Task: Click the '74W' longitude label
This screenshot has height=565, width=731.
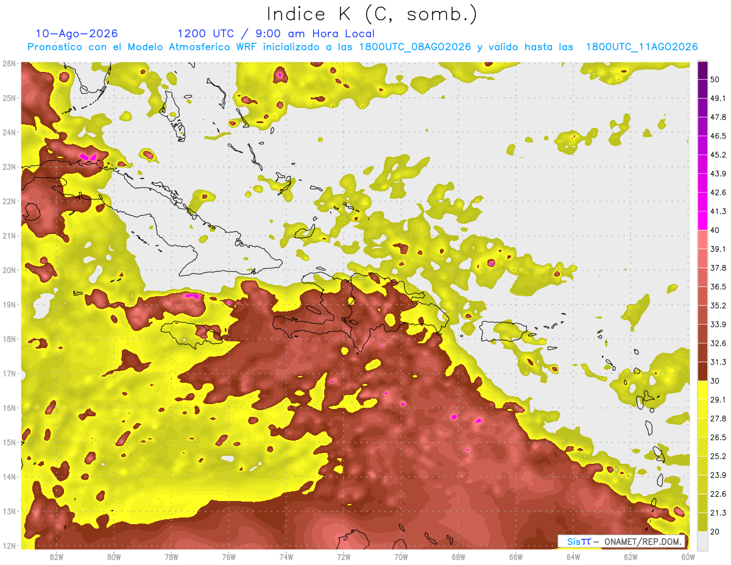Action: click(286, 556)
